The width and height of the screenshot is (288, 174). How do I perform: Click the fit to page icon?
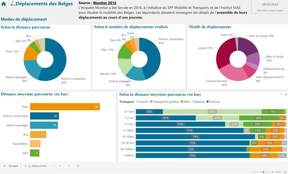(285, 172)
